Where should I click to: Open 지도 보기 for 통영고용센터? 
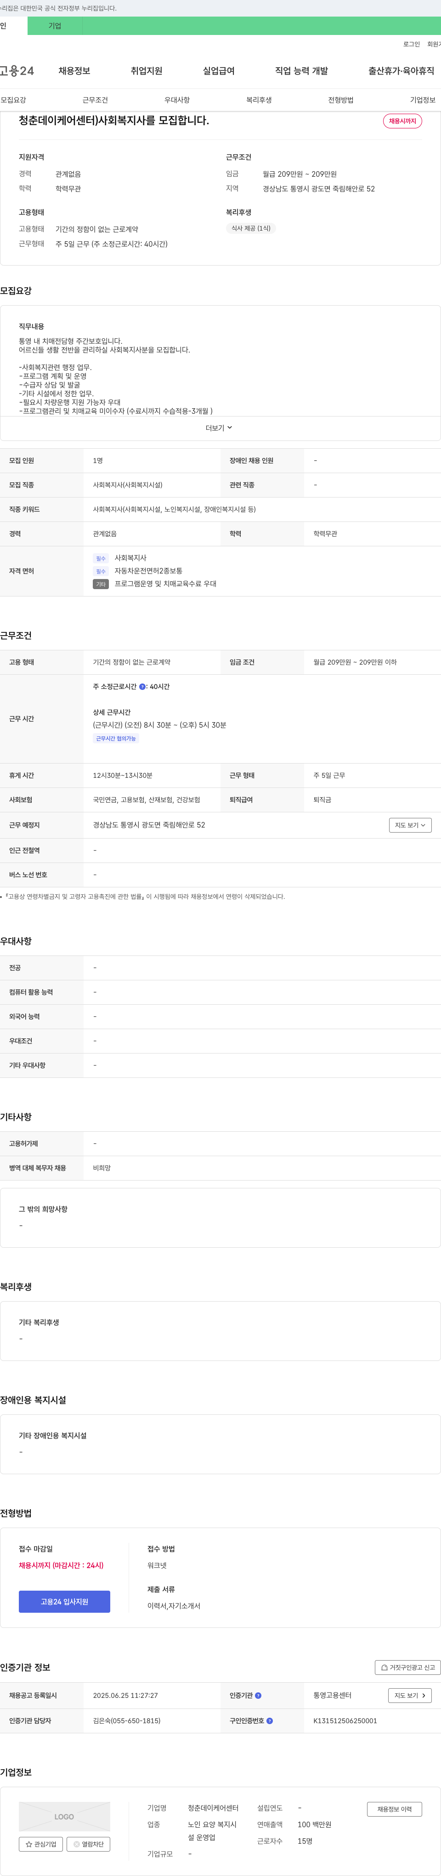coord(411,1696)
